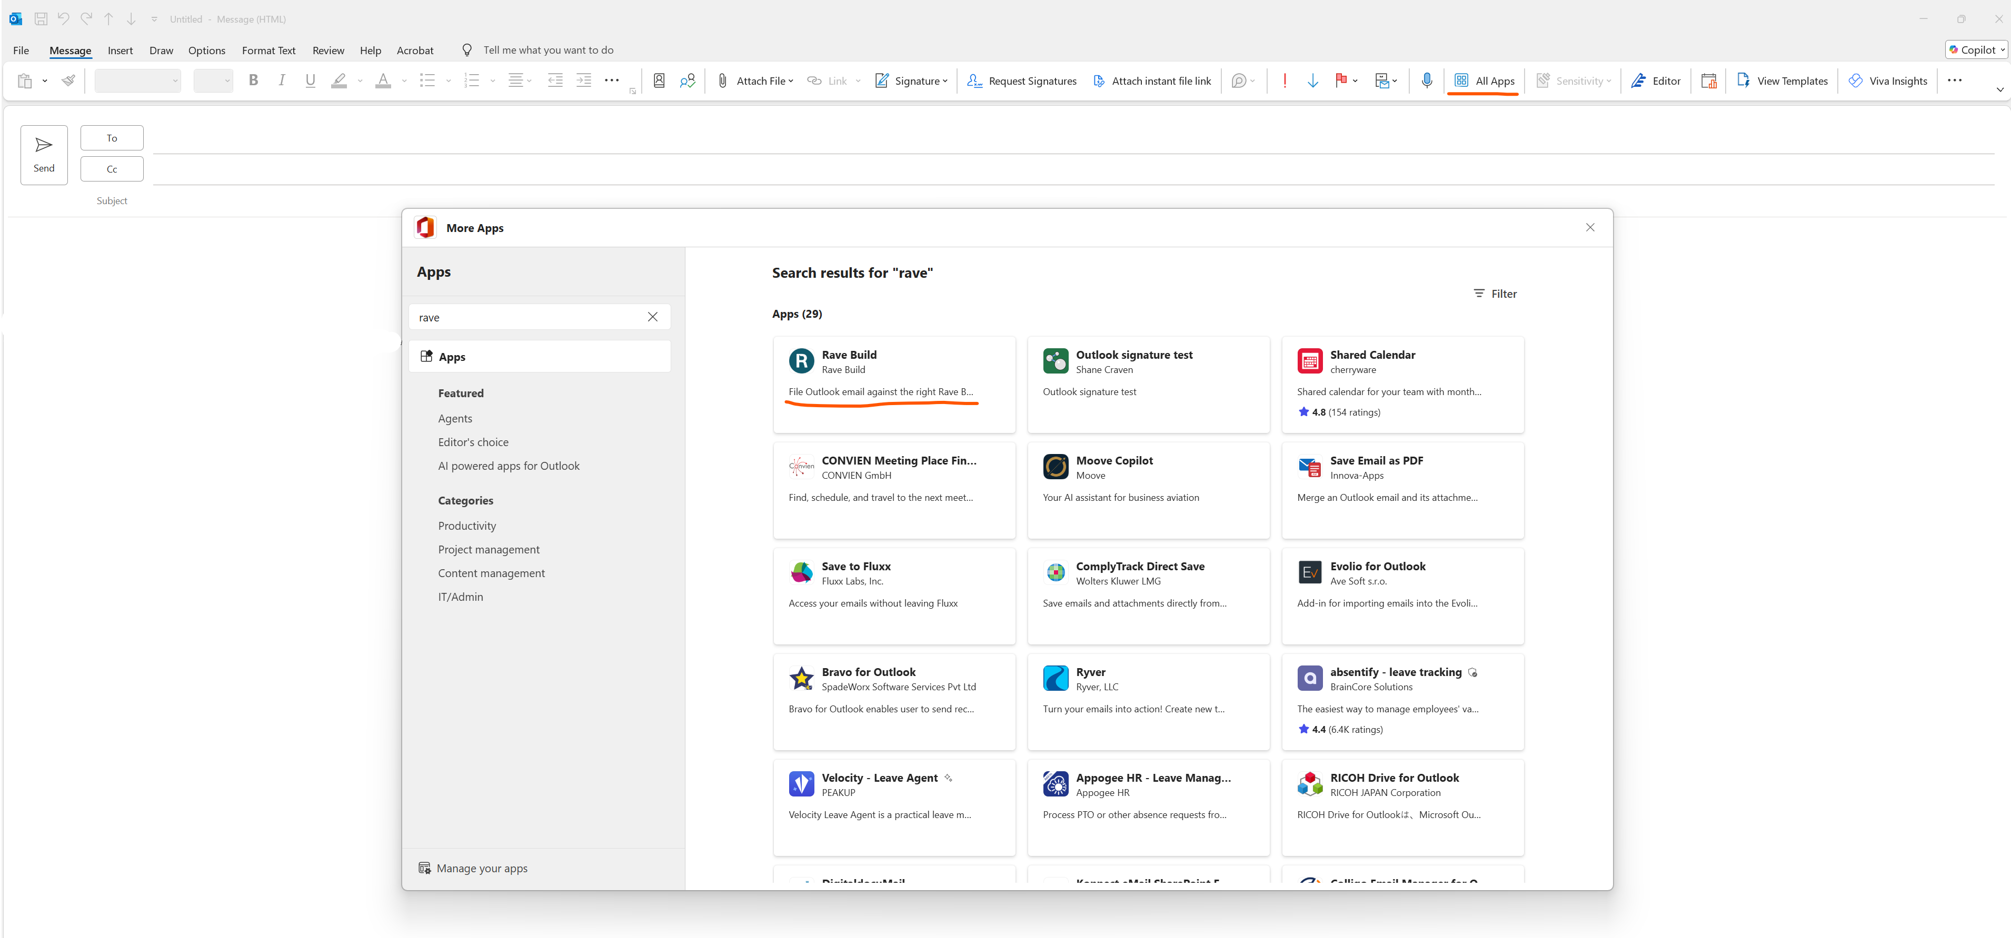Click the Send button

coord(44,155)
